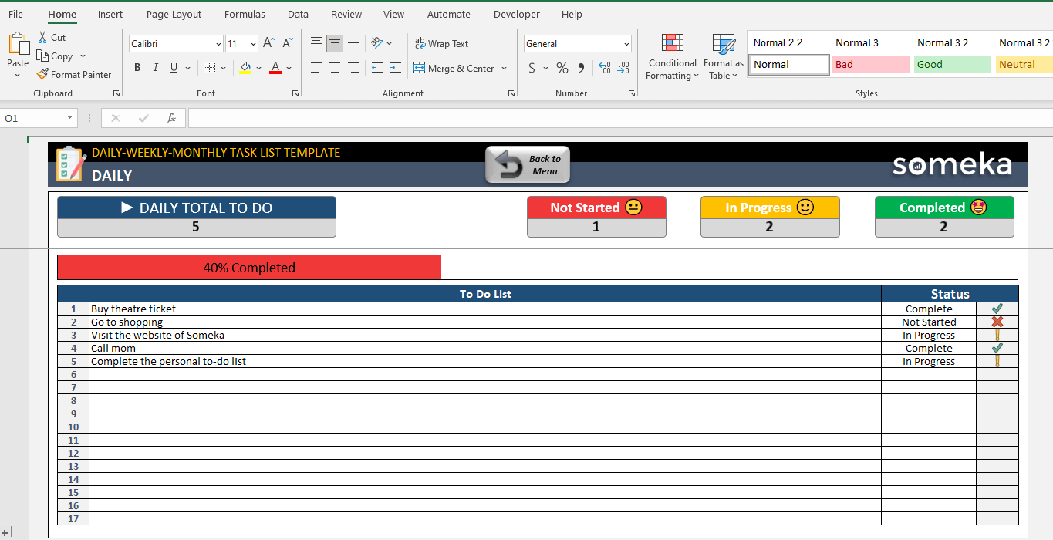Expand the Fill Color dropdown arrow
This screenshot has height=540, width=1053.
258,69
